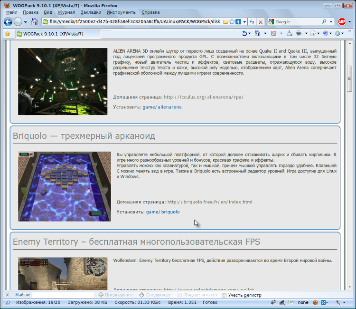The image size is (356, 309).
Task: Click the download tray toolbar icon
Action: pos(289,33)
